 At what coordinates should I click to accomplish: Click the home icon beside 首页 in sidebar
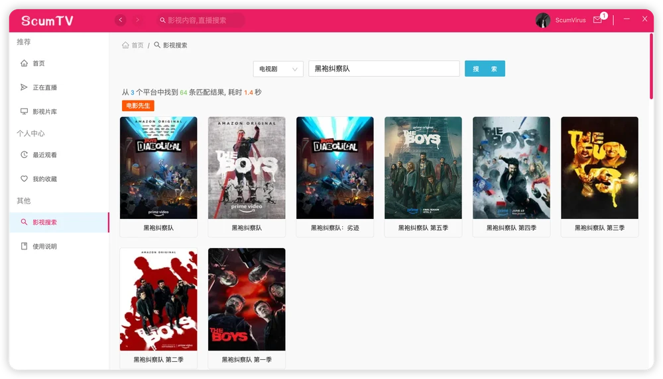[24, 63]
